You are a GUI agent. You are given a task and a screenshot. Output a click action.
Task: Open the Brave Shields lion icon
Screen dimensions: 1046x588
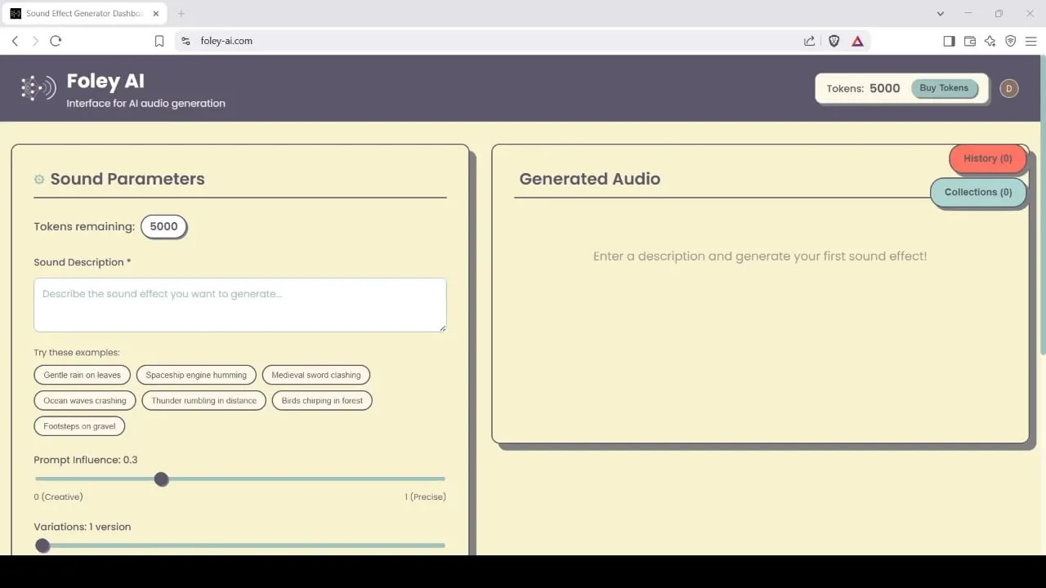point(834,41)
